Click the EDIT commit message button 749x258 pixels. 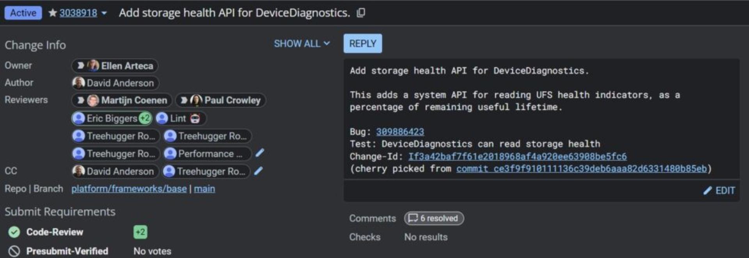pos(719,191)
